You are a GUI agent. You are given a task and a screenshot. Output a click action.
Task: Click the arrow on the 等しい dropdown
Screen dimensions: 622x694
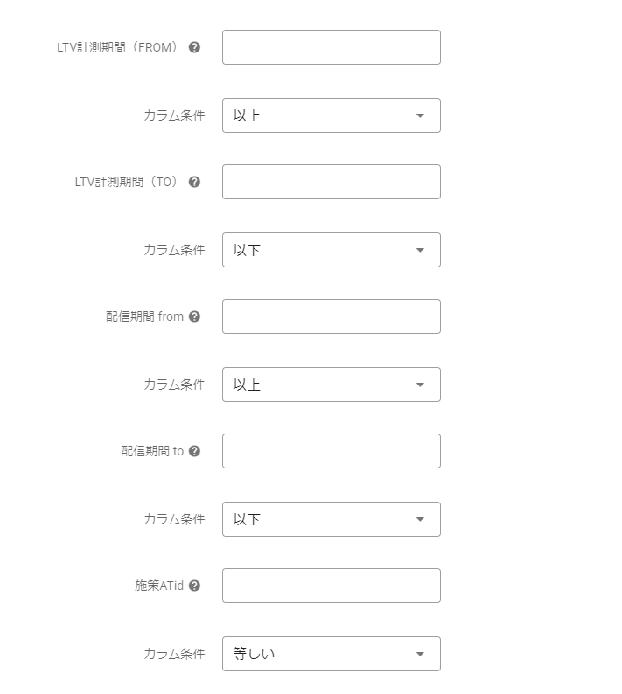(x=420, y=654)
